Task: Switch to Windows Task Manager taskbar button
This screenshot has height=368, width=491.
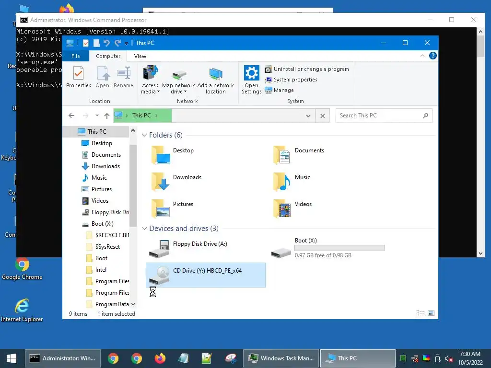Action: (x=281, y=358)
